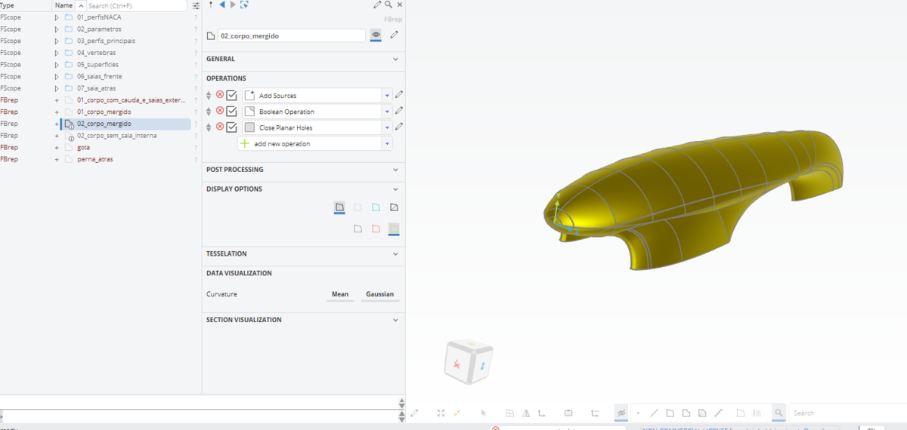Select the arrow pointer tool in viewport toolbar
Viewport: 907px width, 430px height.
pyautogui.click(x=483, y=413)
